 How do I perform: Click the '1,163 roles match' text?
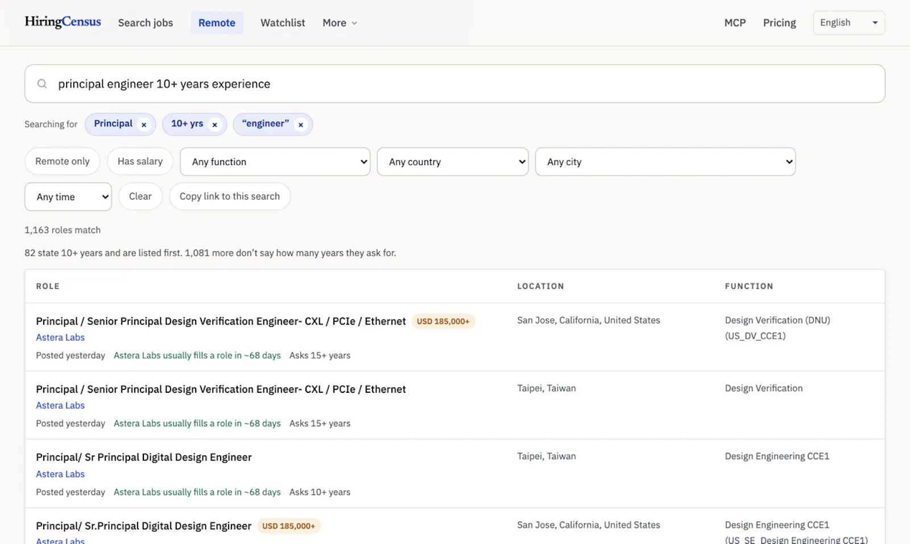[63, 230]
